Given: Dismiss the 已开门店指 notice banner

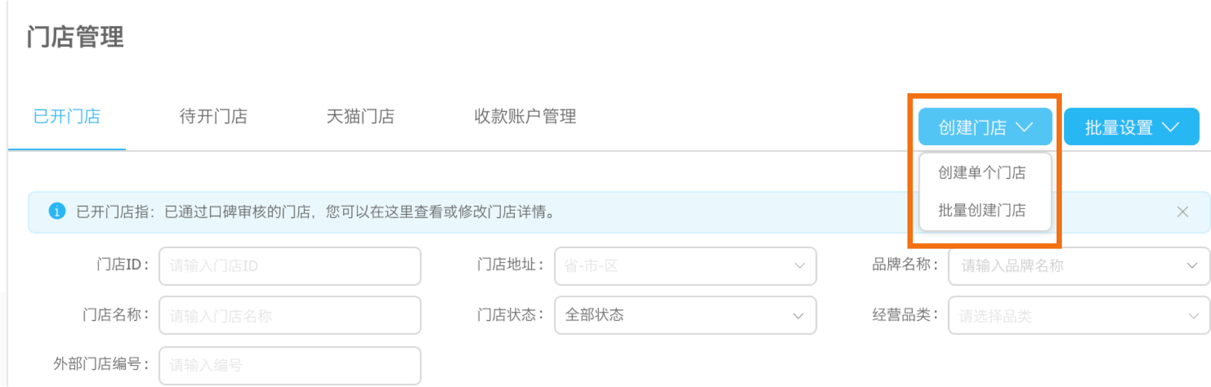Looking at the screenshot, I should (x=1183, y=212).
